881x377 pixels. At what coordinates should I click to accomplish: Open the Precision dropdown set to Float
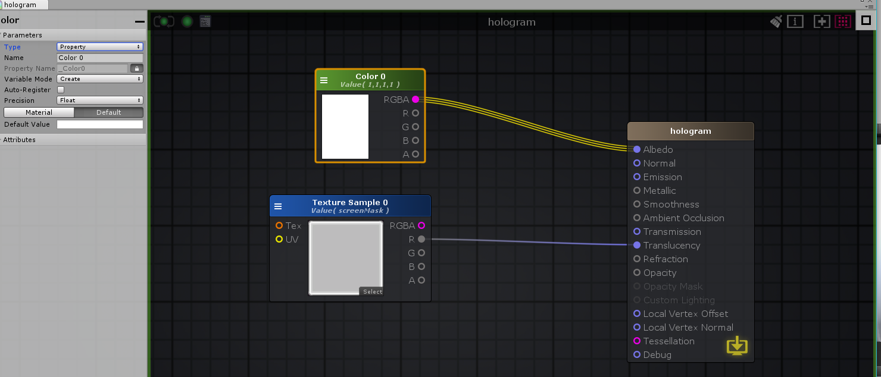(99, 100)
